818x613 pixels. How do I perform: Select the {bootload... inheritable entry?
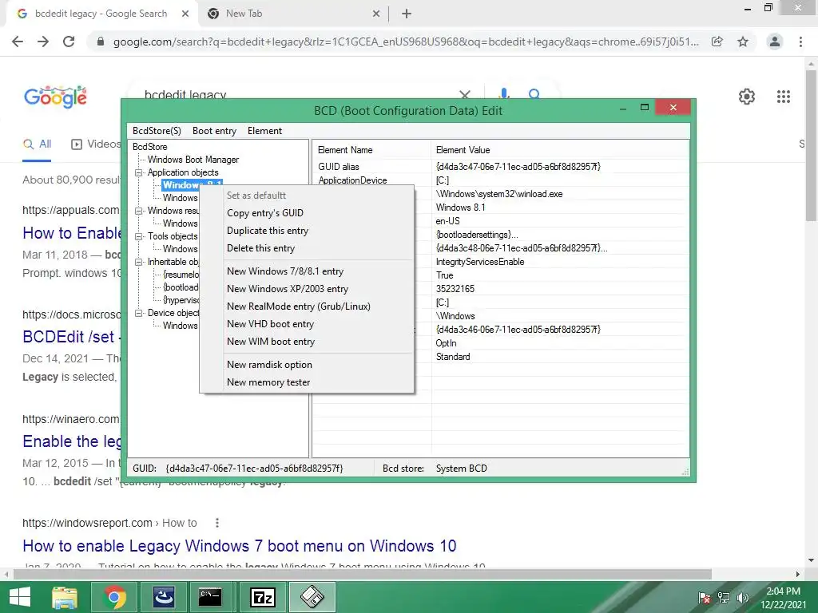(x=181, y=287)
